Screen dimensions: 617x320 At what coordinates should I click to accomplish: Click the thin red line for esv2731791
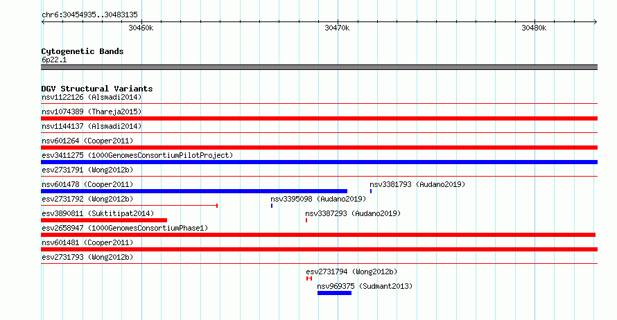pos(319,177)
